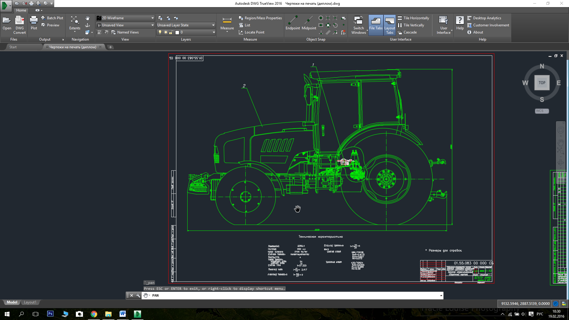Click the layer 0 white color swatch
Image resolution: width=569 pixels, height=320 pixels.
tap(177, 32)
